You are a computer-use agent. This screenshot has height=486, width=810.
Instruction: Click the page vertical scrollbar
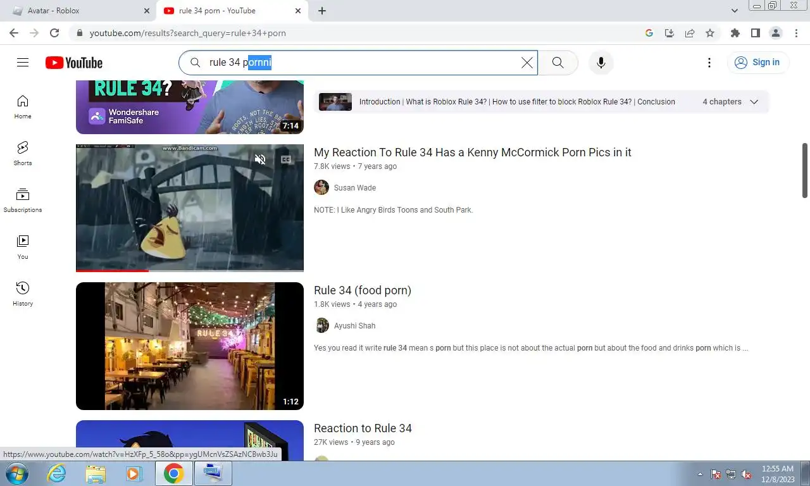coord(805,171)
